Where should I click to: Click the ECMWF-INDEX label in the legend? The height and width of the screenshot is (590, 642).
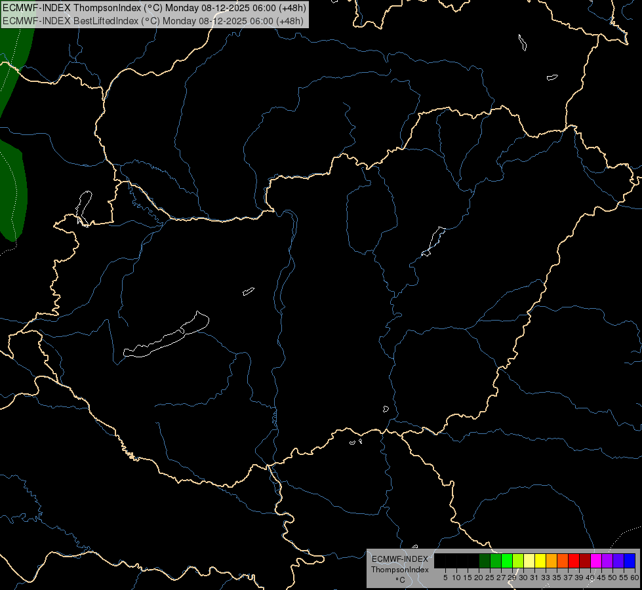(400, 559)
